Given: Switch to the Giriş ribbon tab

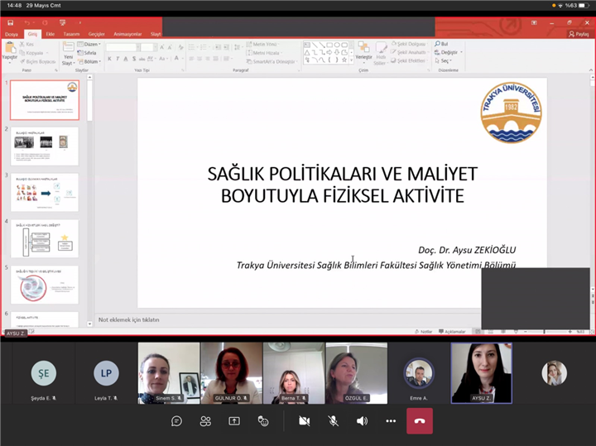Looking at the screenshot, I should point(32,34).
